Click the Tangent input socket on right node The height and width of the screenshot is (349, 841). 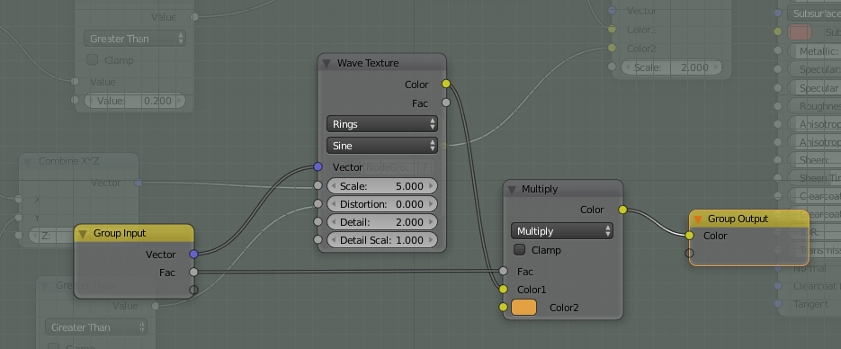click(x=778, y=304)
